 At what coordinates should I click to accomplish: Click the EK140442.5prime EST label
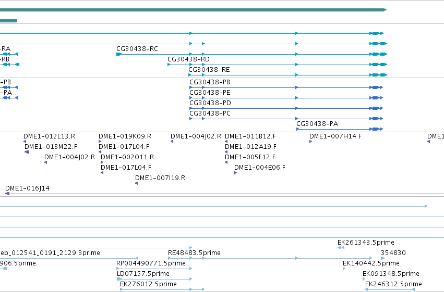[371, 263]
